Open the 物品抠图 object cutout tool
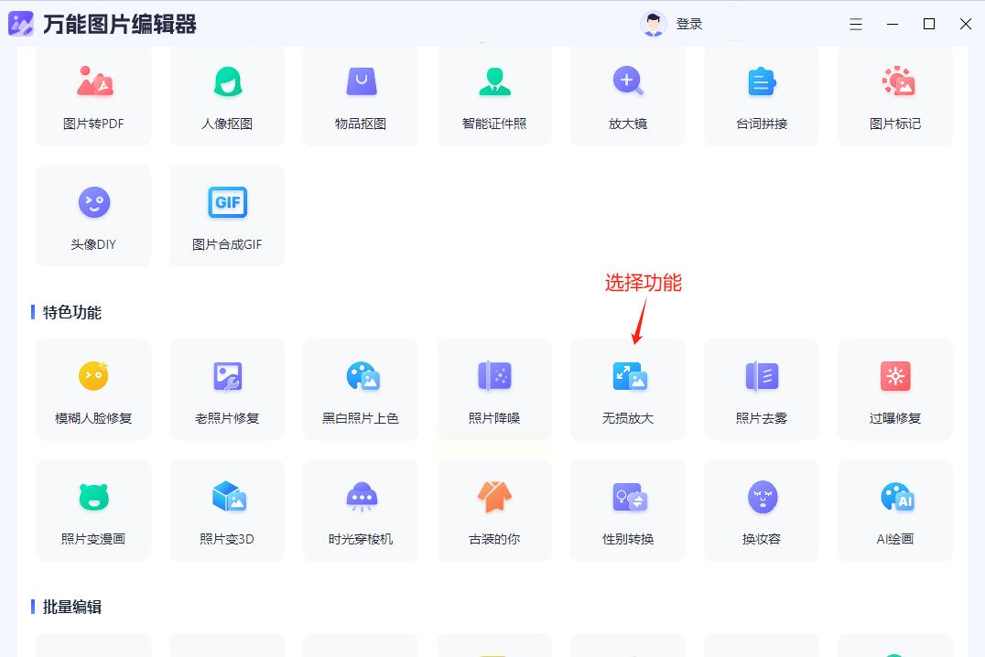 (361, 95)
